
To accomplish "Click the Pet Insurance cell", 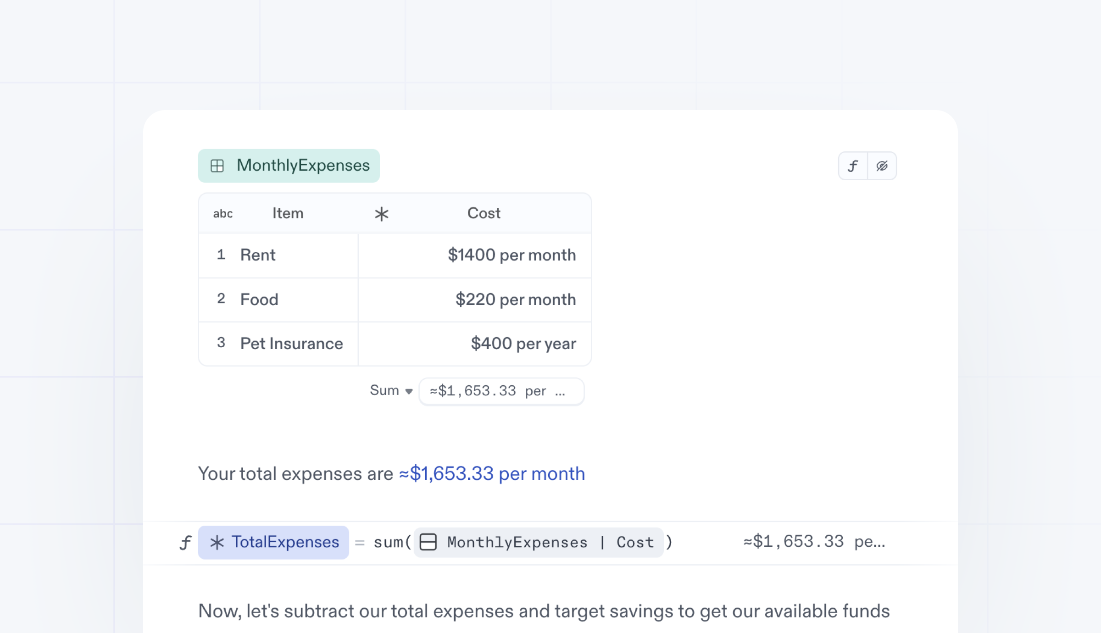I will [291, 344].
